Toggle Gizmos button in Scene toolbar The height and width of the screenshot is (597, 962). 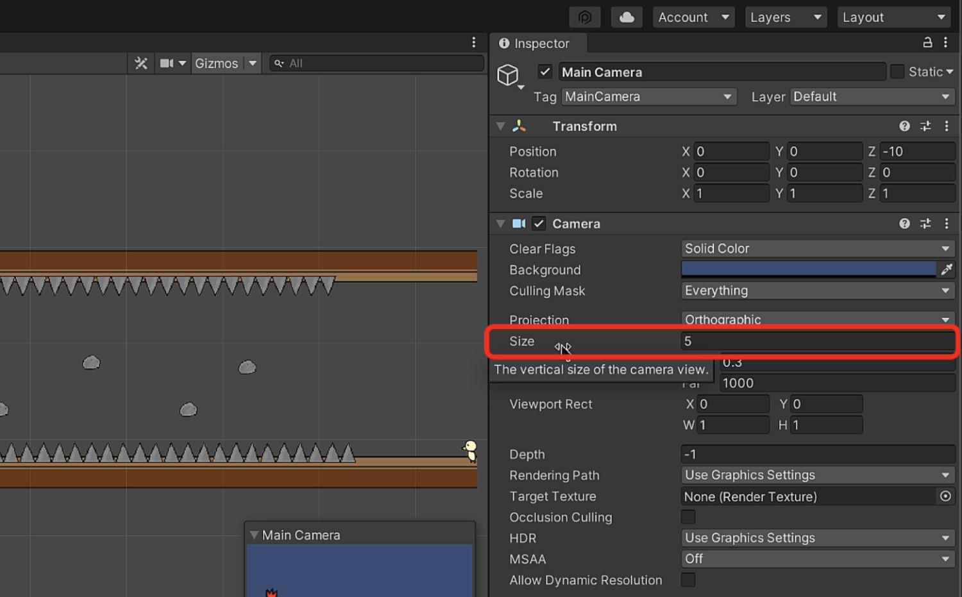217,63
